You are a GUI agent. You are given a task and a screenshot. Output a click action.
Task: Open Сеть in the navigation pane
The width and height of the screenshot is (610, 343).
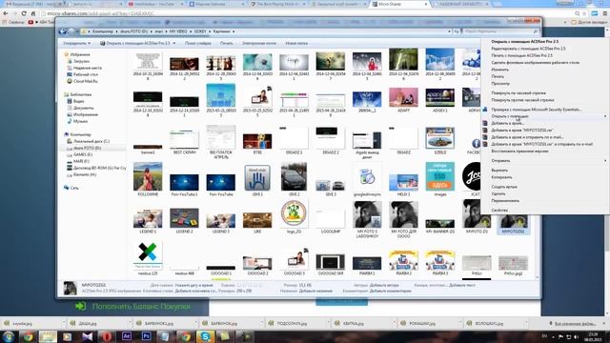74,188
